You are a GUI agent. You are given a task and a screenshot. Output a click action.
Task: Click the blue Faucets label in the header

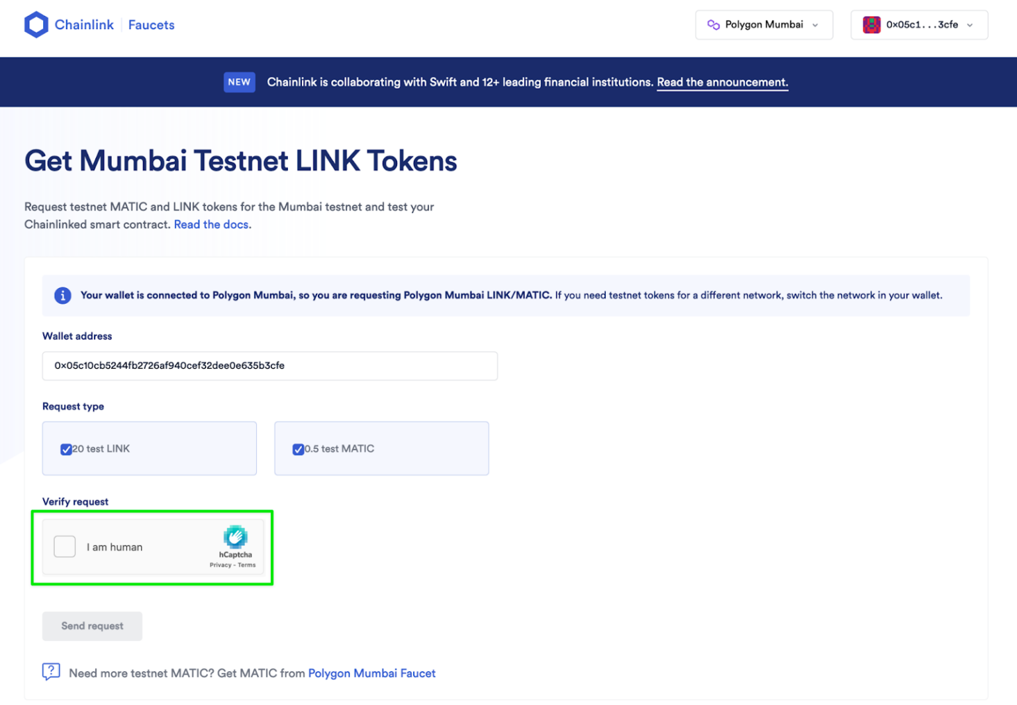(151, 24)
